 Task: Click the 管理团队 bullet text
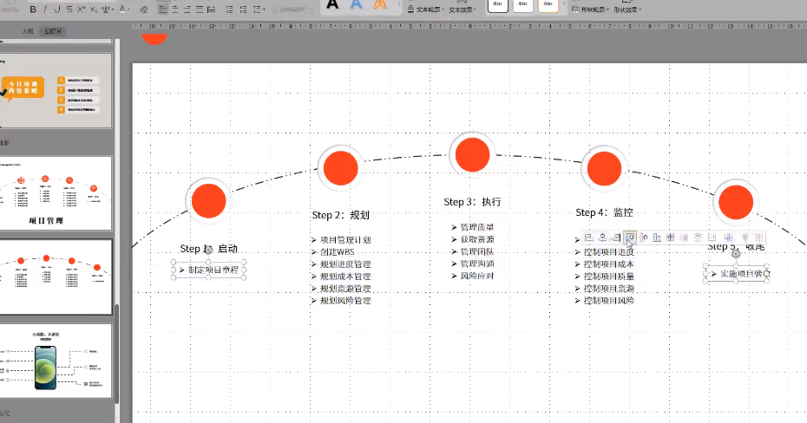click(x=477, y=251)
